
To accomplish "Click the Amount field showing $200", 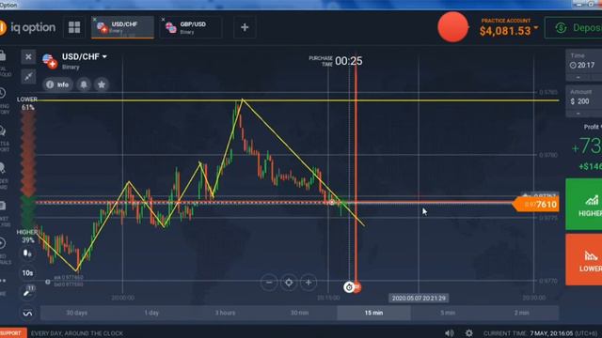I will [x=583, y=98].
